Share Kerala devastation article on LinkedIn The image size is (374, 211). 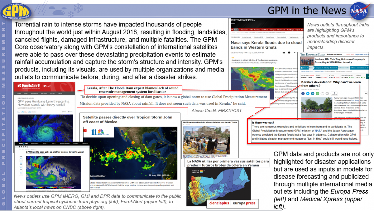(313, 93)
